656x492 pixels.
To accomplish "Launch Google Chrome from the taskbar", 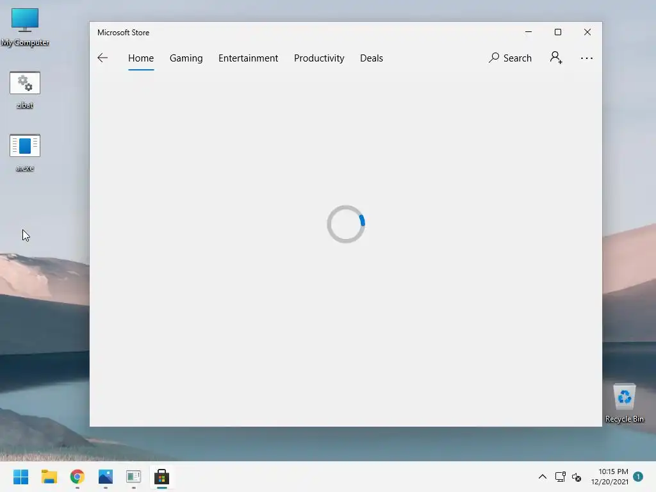I will (x=78, y=477).
